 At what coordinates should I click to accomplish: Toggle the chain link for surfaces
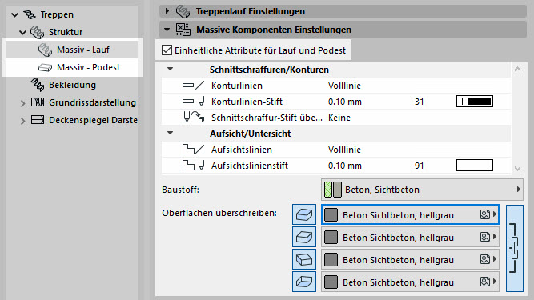(x=515, y=248)
